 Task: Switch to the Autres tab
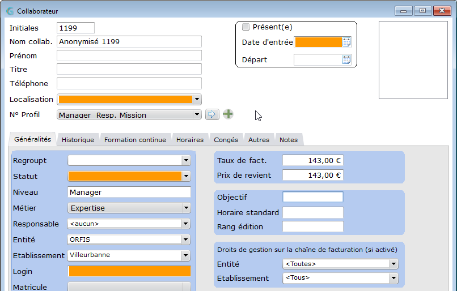pyautogui.click(x=259, y=140)
